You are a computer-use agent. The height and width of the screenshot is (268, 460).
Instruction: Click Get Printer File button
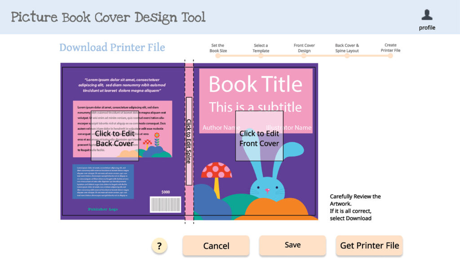point(369,246)
